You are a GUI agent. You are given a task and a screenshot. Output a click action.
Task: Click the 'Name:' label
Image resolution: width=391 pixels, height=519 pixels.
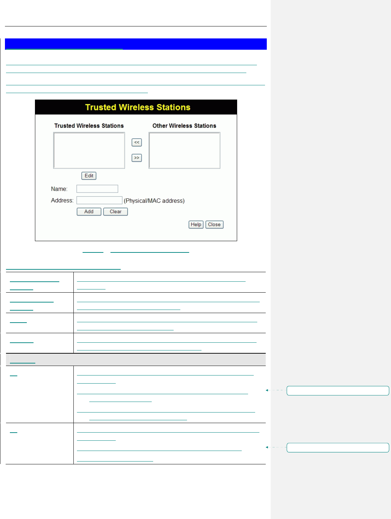59,189
